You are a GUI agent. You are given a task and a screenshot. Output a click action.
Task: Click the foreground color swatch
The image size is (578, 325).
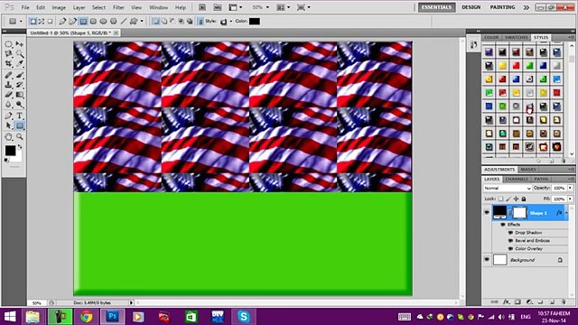pos(10,151)
